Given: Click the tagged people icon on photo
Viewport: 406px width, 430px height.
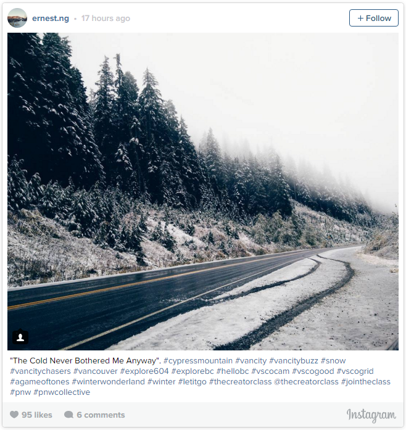Looking at the screenshot, I should [x=20, y=337].
